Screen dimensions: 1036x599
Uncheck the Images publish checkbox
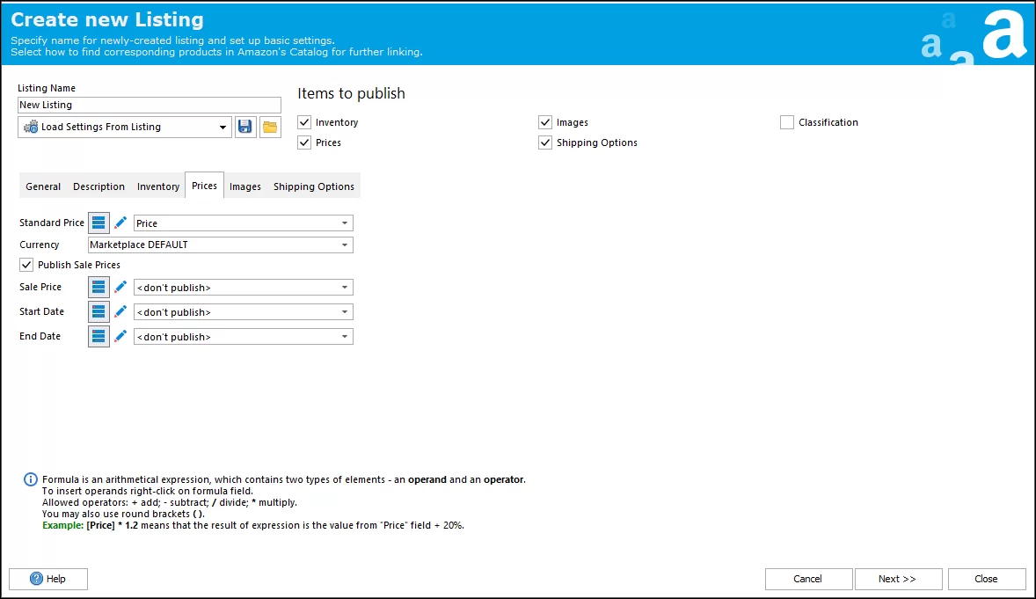coord(545,122)
